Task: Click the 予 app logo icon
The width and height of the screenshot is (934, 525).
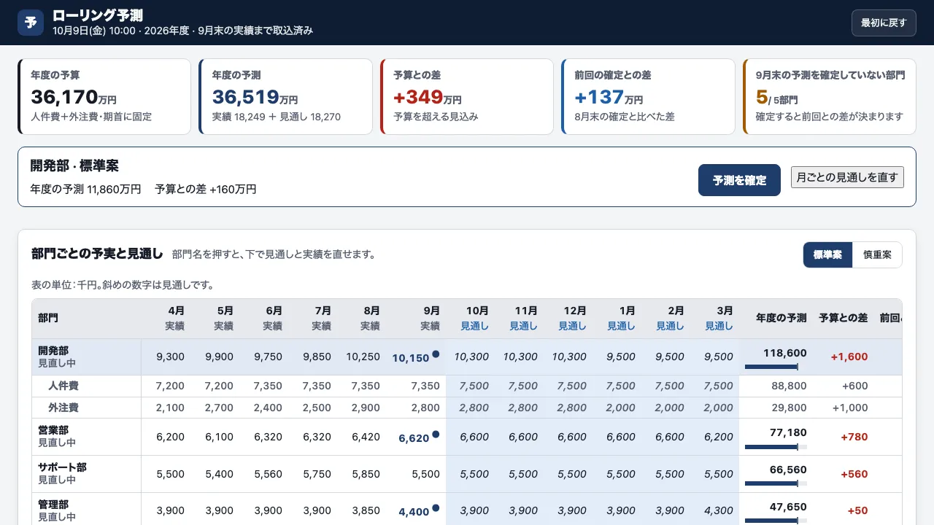Action: (31, 23)
